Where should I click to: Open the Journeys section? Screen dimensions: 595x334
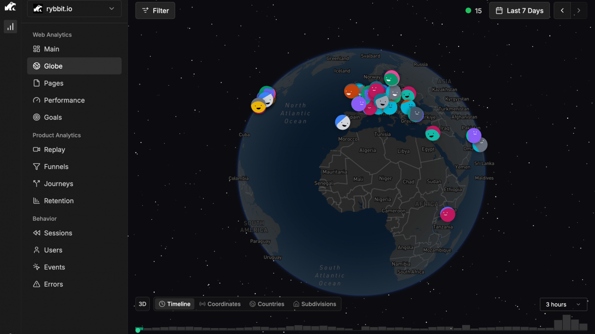click(59, 184)
